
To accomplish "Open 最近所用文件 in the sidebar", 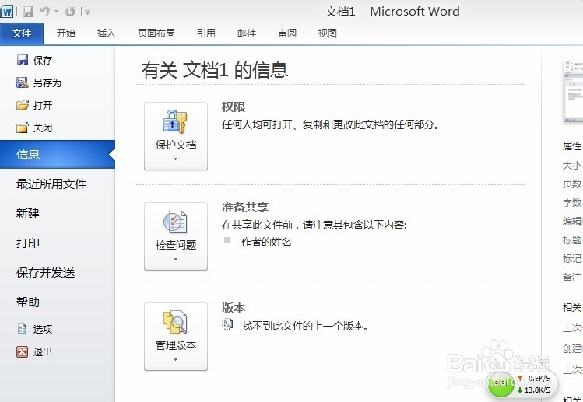I will pos(51,184).
